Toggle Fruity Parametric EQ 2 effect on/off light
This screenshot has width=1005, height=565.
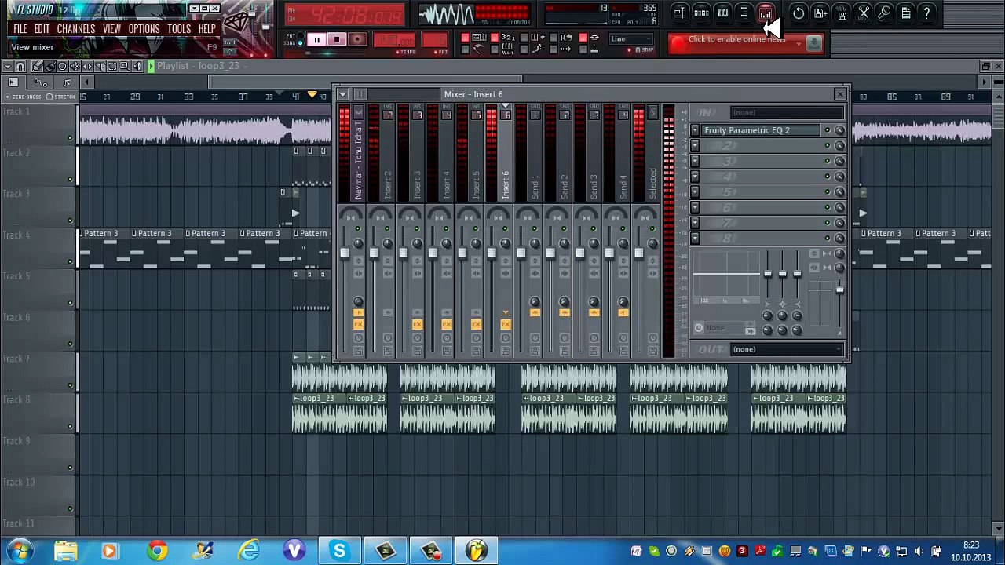827,130
